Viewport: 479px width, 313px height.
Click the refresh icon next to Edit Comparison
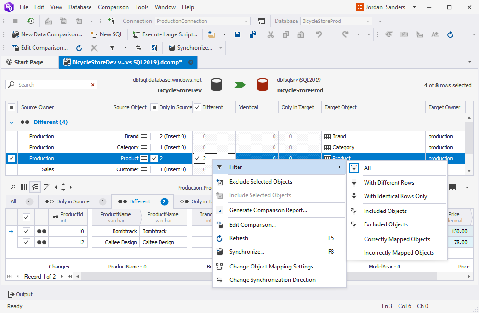point(79,48)
